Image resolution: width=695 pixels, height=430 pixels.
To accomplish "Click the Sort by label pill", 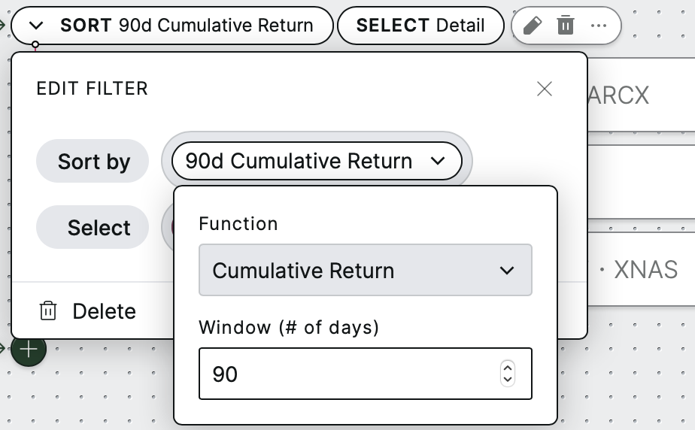I will [93, 161].
